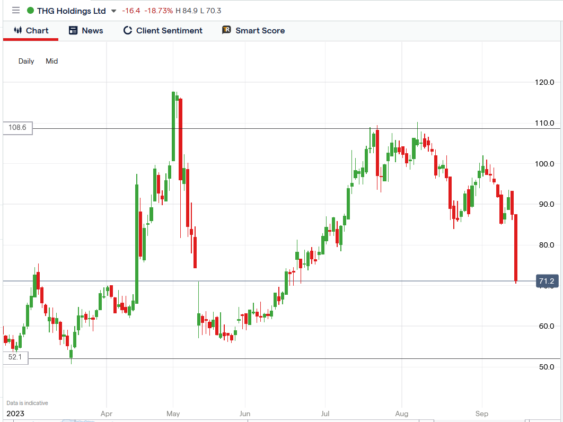Change the Daily timeframe setting

pyautogui.click(x=26, y=61)
